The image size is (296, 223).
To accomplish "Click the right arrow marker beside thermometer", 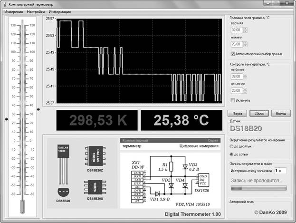I will [x=38, y=109].
